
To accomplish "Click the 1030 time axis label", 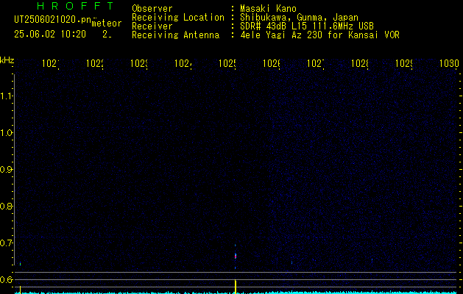I will click(449, 63).
